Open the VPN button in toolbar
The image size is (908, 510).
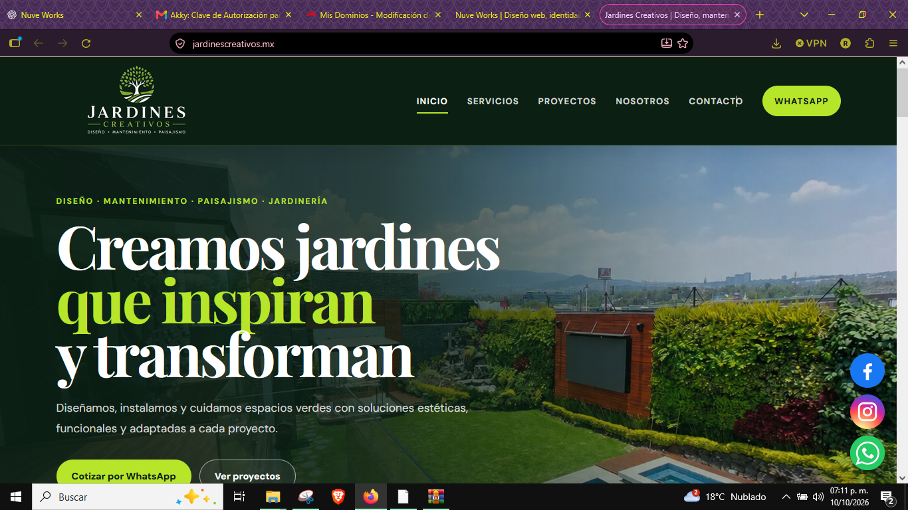(x=811, y=43)
